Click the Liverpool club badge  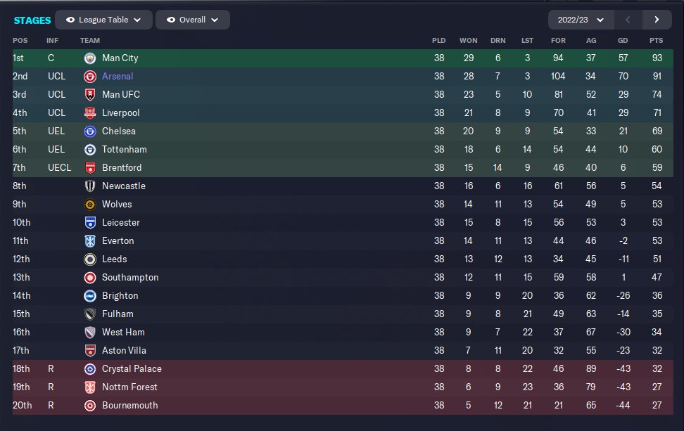(89, 112)
